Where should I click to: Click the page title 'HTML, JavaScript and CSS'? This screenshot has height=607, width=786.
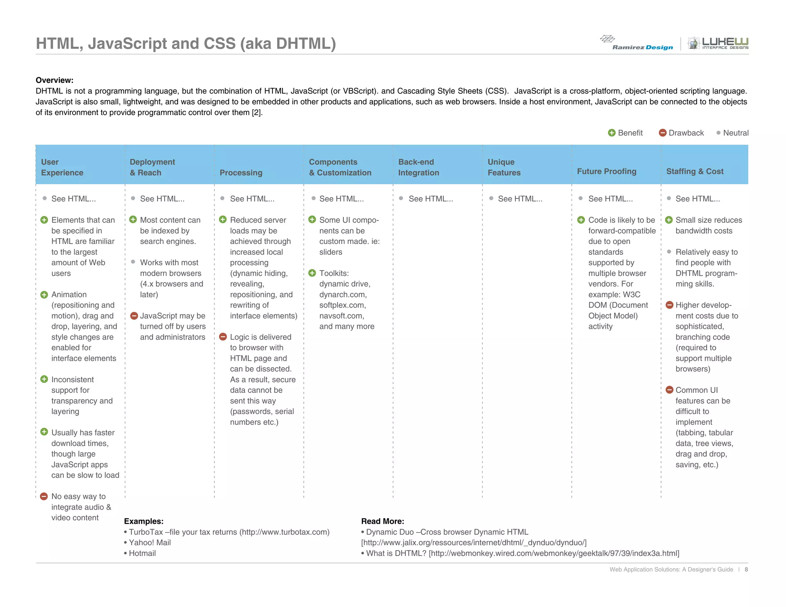[x=186, y=43]
